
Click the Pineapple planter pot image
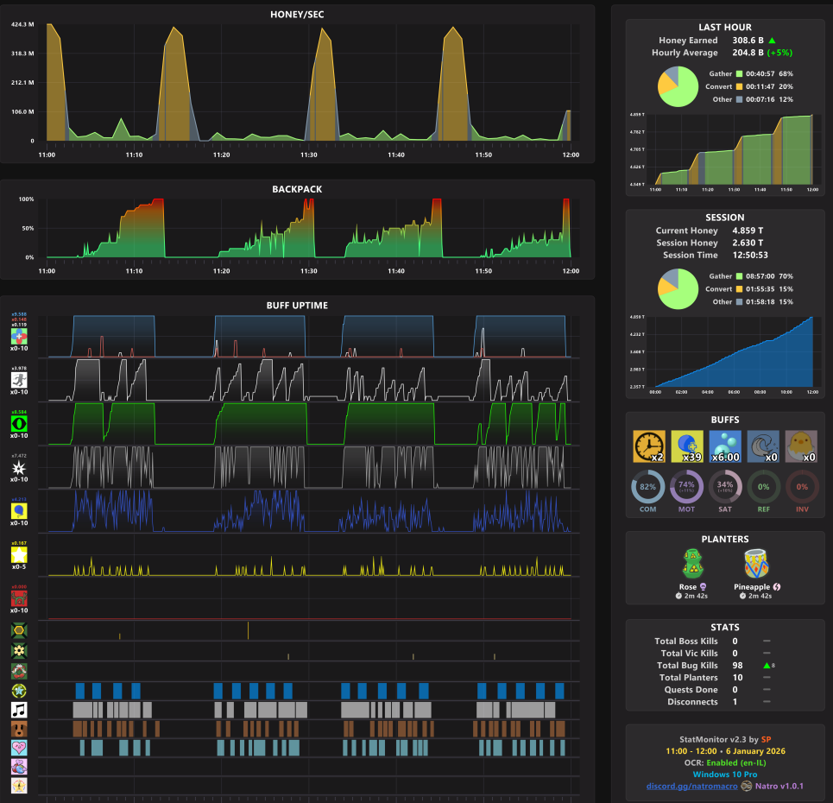756,564
